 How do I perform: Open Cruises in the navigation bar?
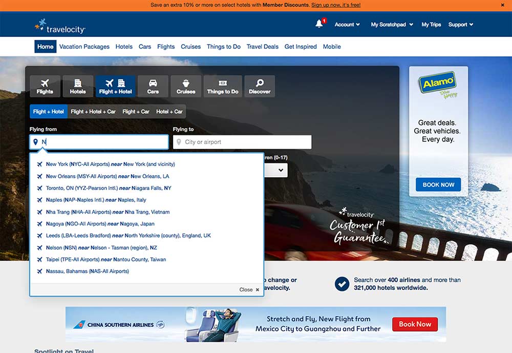click(x=190, y=47)
